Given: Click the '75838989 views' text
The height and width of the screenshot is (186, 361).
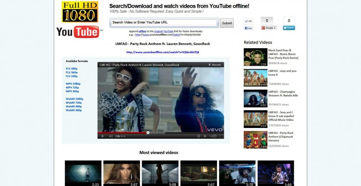Looking at the screenshot, I should point(278,84).
